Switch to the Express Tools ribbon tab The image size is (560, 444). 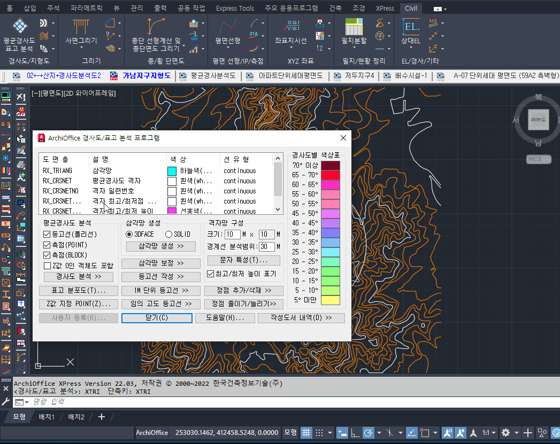[235, 9]
